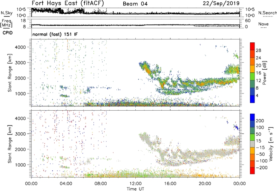Click the '08:00' time tick label
Viewport: 277px width, 191px height.
tap(101, 184)
